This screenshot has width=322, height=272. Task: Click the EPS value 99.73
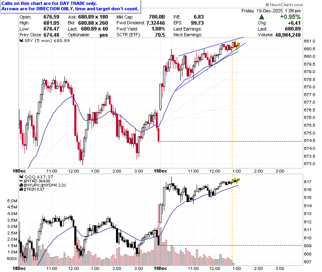pyautogui.click(x=197, y=23)
